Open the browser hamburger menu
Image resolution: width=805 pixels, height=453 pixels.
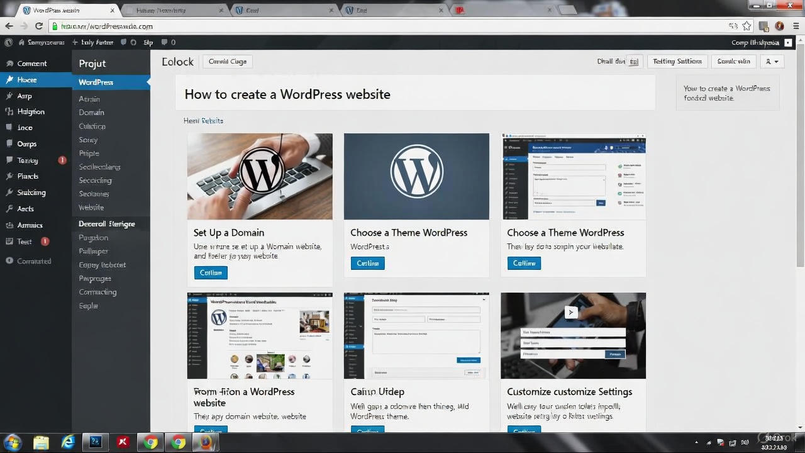tap(795, 26)
